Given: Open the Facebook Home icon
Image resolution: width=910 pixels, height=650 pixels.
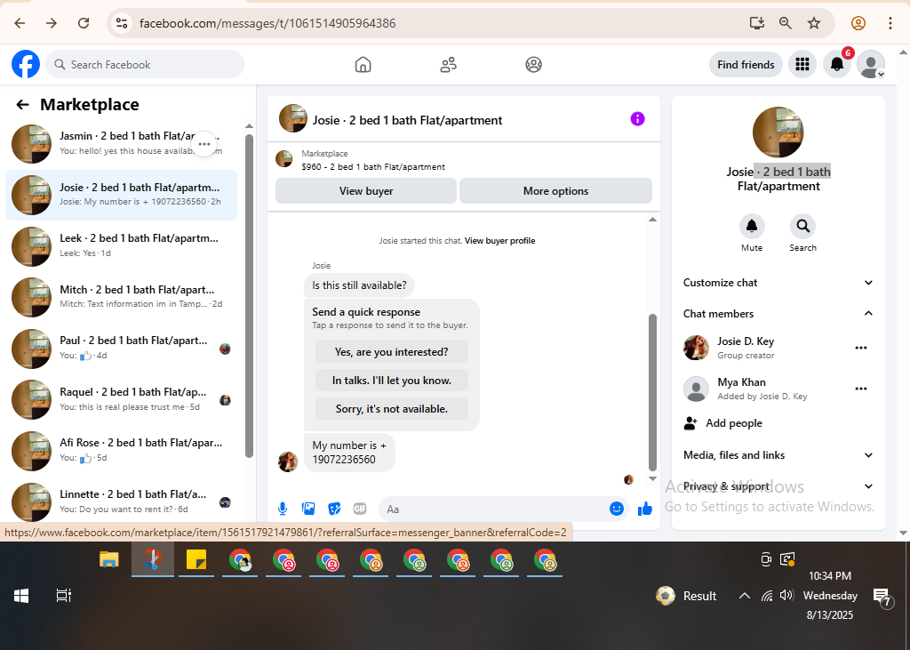Looking at the screenshot, I should coord(363,65).
